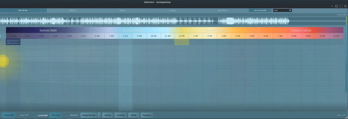Switch to the Weather tab

click(73, 10)
